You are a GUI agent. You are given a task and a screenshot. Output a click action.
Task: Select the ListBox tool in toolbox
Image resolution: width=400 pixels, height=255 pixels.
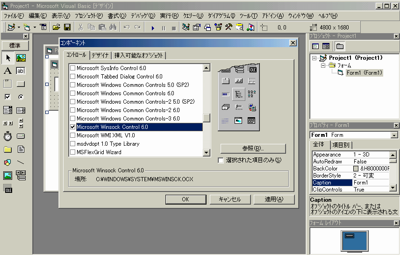21,110
